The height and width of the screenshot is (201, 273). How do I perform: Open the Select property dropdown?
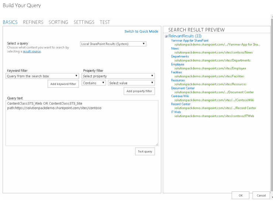point(118,76)
